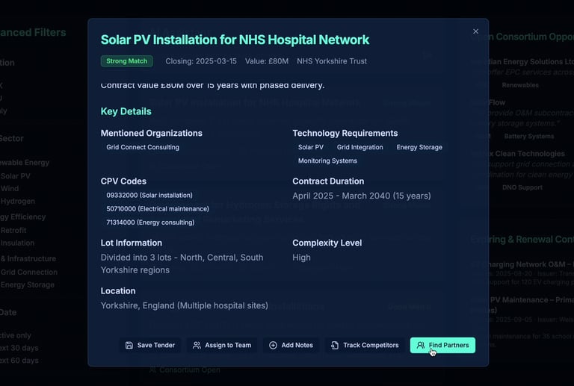Close the tender details dialog
Screen dimensions: 574x386
[x=475, y=31]
